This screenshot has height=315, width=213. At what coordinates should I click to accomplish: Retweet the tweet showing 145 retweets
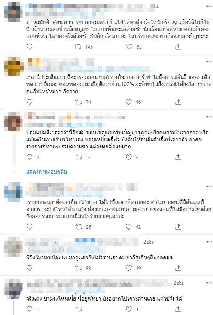[x=78, y=47]
